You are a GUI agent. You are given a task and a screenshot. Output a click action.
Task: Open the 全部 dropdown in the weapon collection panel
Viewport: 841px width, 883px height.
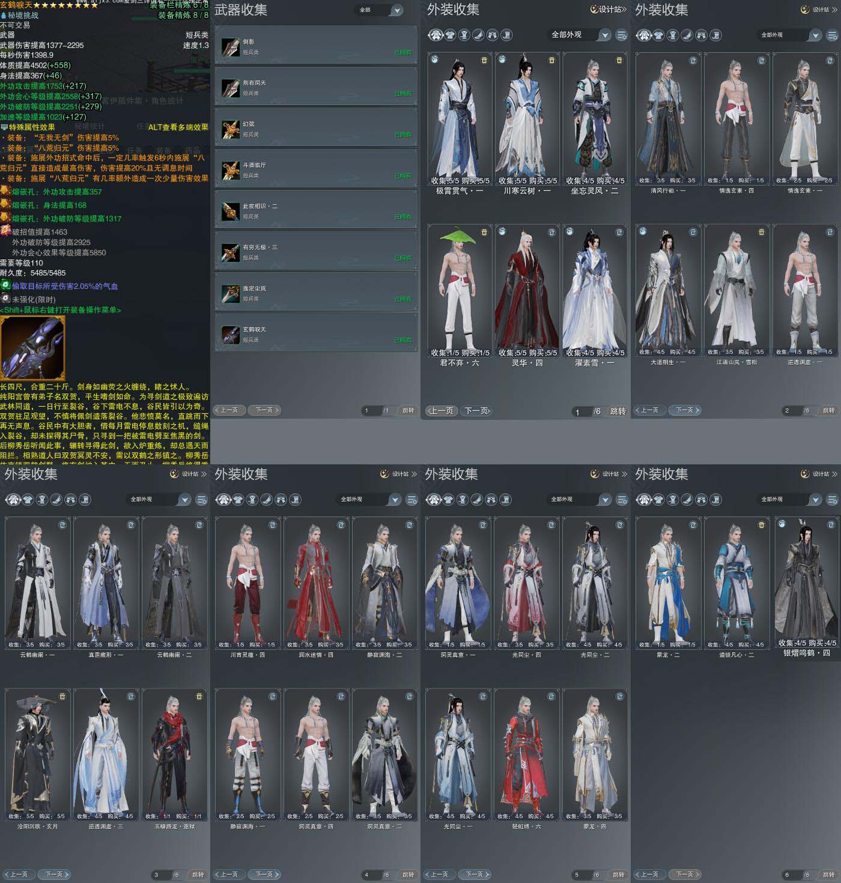coord(379,10)
